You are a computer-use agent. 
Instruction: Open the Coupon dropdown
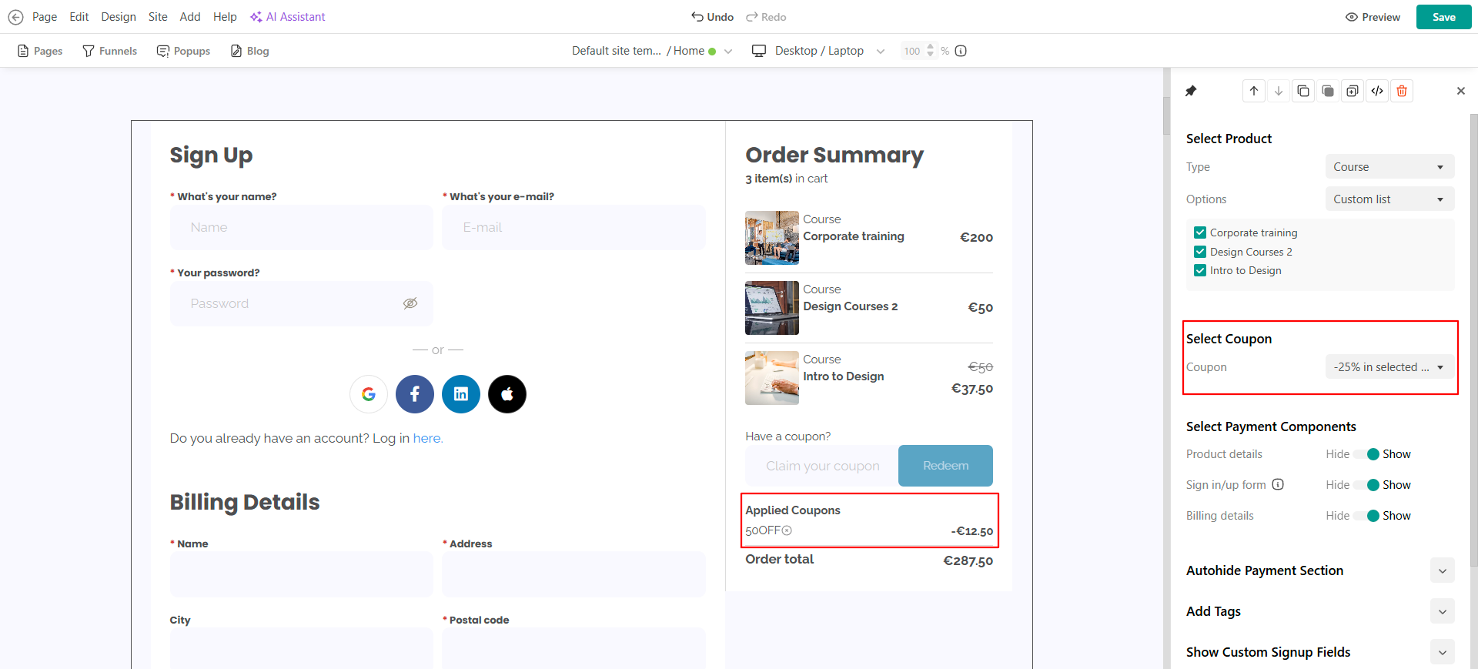(1389, 367)
